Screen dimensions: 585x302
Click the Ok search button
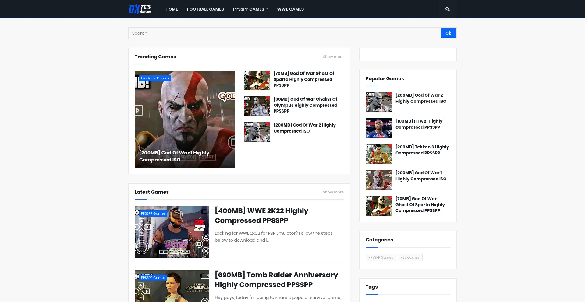click(448, 33)
